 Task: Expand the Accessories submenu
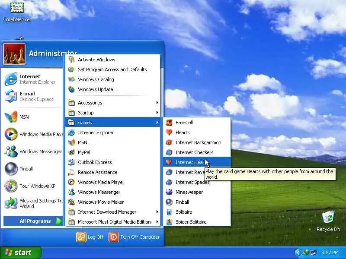click(x=112, y=103)
